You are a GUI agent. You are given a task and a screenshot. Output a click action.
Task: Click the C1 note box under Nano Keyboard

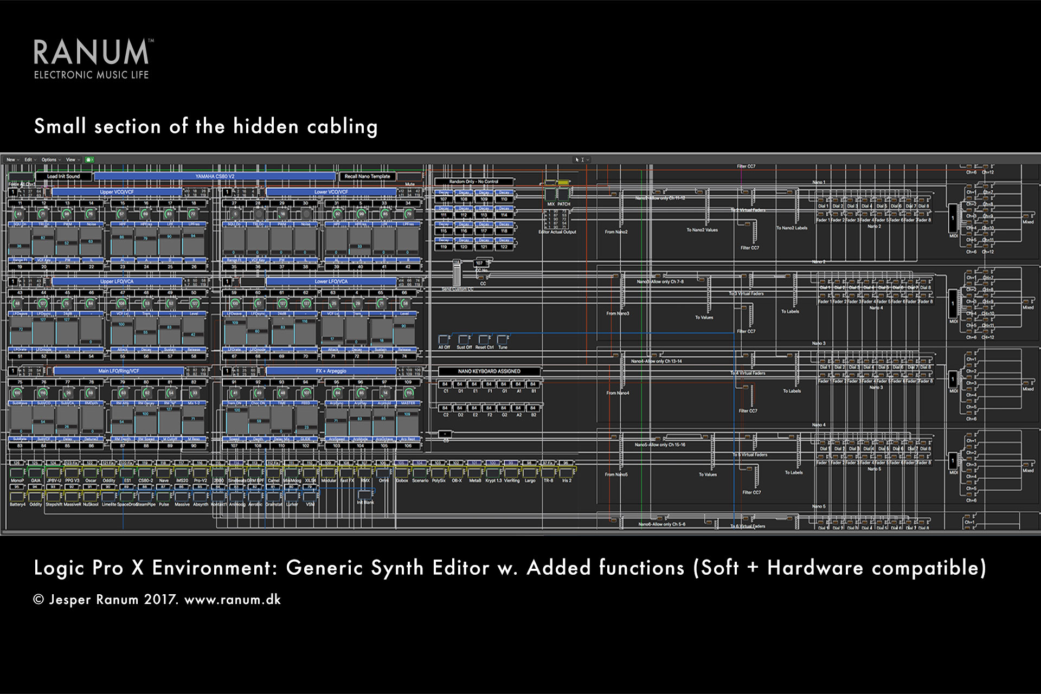click(x=445, y=384)
